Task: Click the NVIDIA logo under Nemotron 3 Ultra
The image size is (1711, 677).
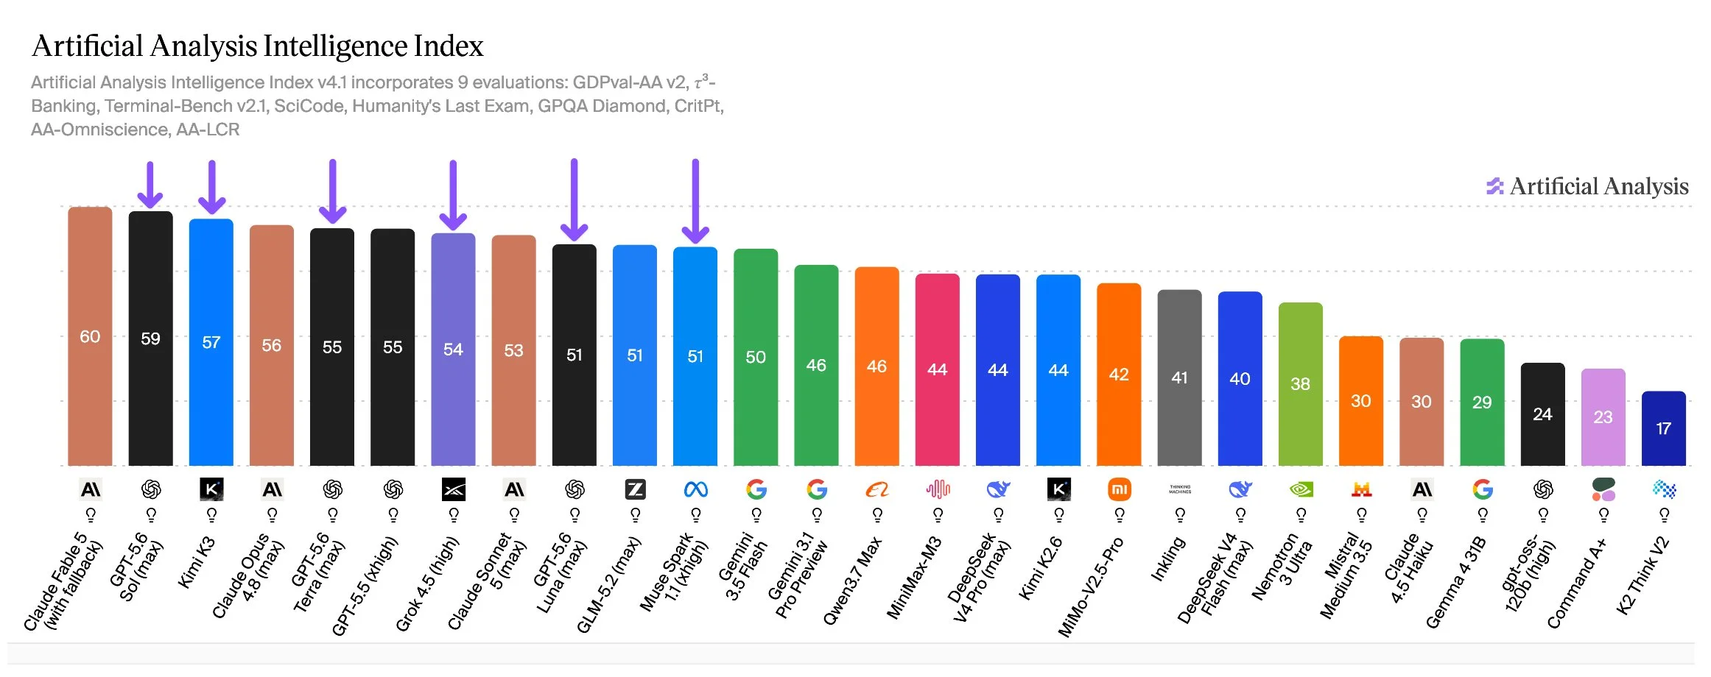Action: click(1301, 489)
